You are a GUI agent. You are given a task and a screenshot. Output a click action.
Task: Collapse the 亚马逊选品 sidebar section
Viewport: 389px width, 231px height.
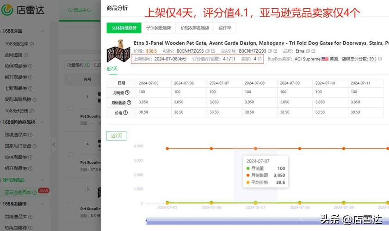pos(43,180)
